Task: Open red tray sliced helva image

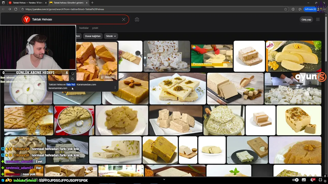Action: tap(74, 120)
